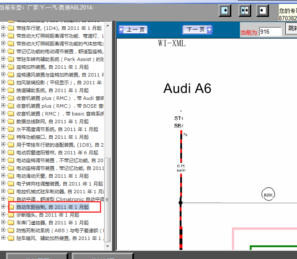This screenshot has height=259, width=297.
Task: Click the ST1 label in wiring diagram
Action: [179, 118]
